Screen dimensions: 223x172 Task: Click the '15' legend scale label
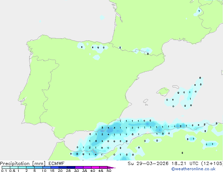pyautogui.click(x=52, y=171)
